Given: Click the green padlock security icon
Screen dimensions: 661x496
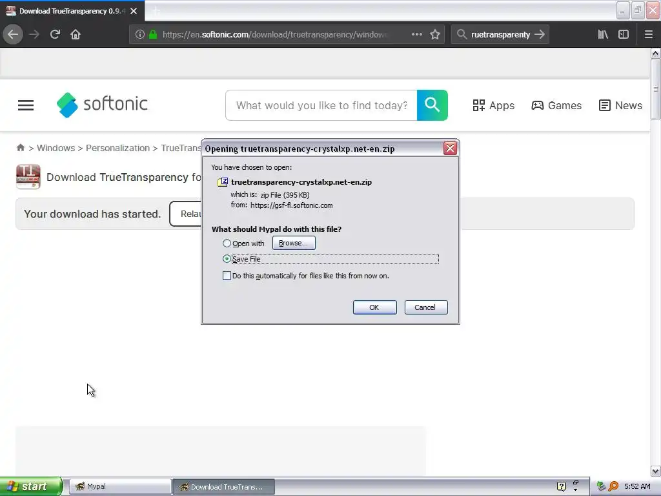Looking at the screenshot, I should click(153, 35).
